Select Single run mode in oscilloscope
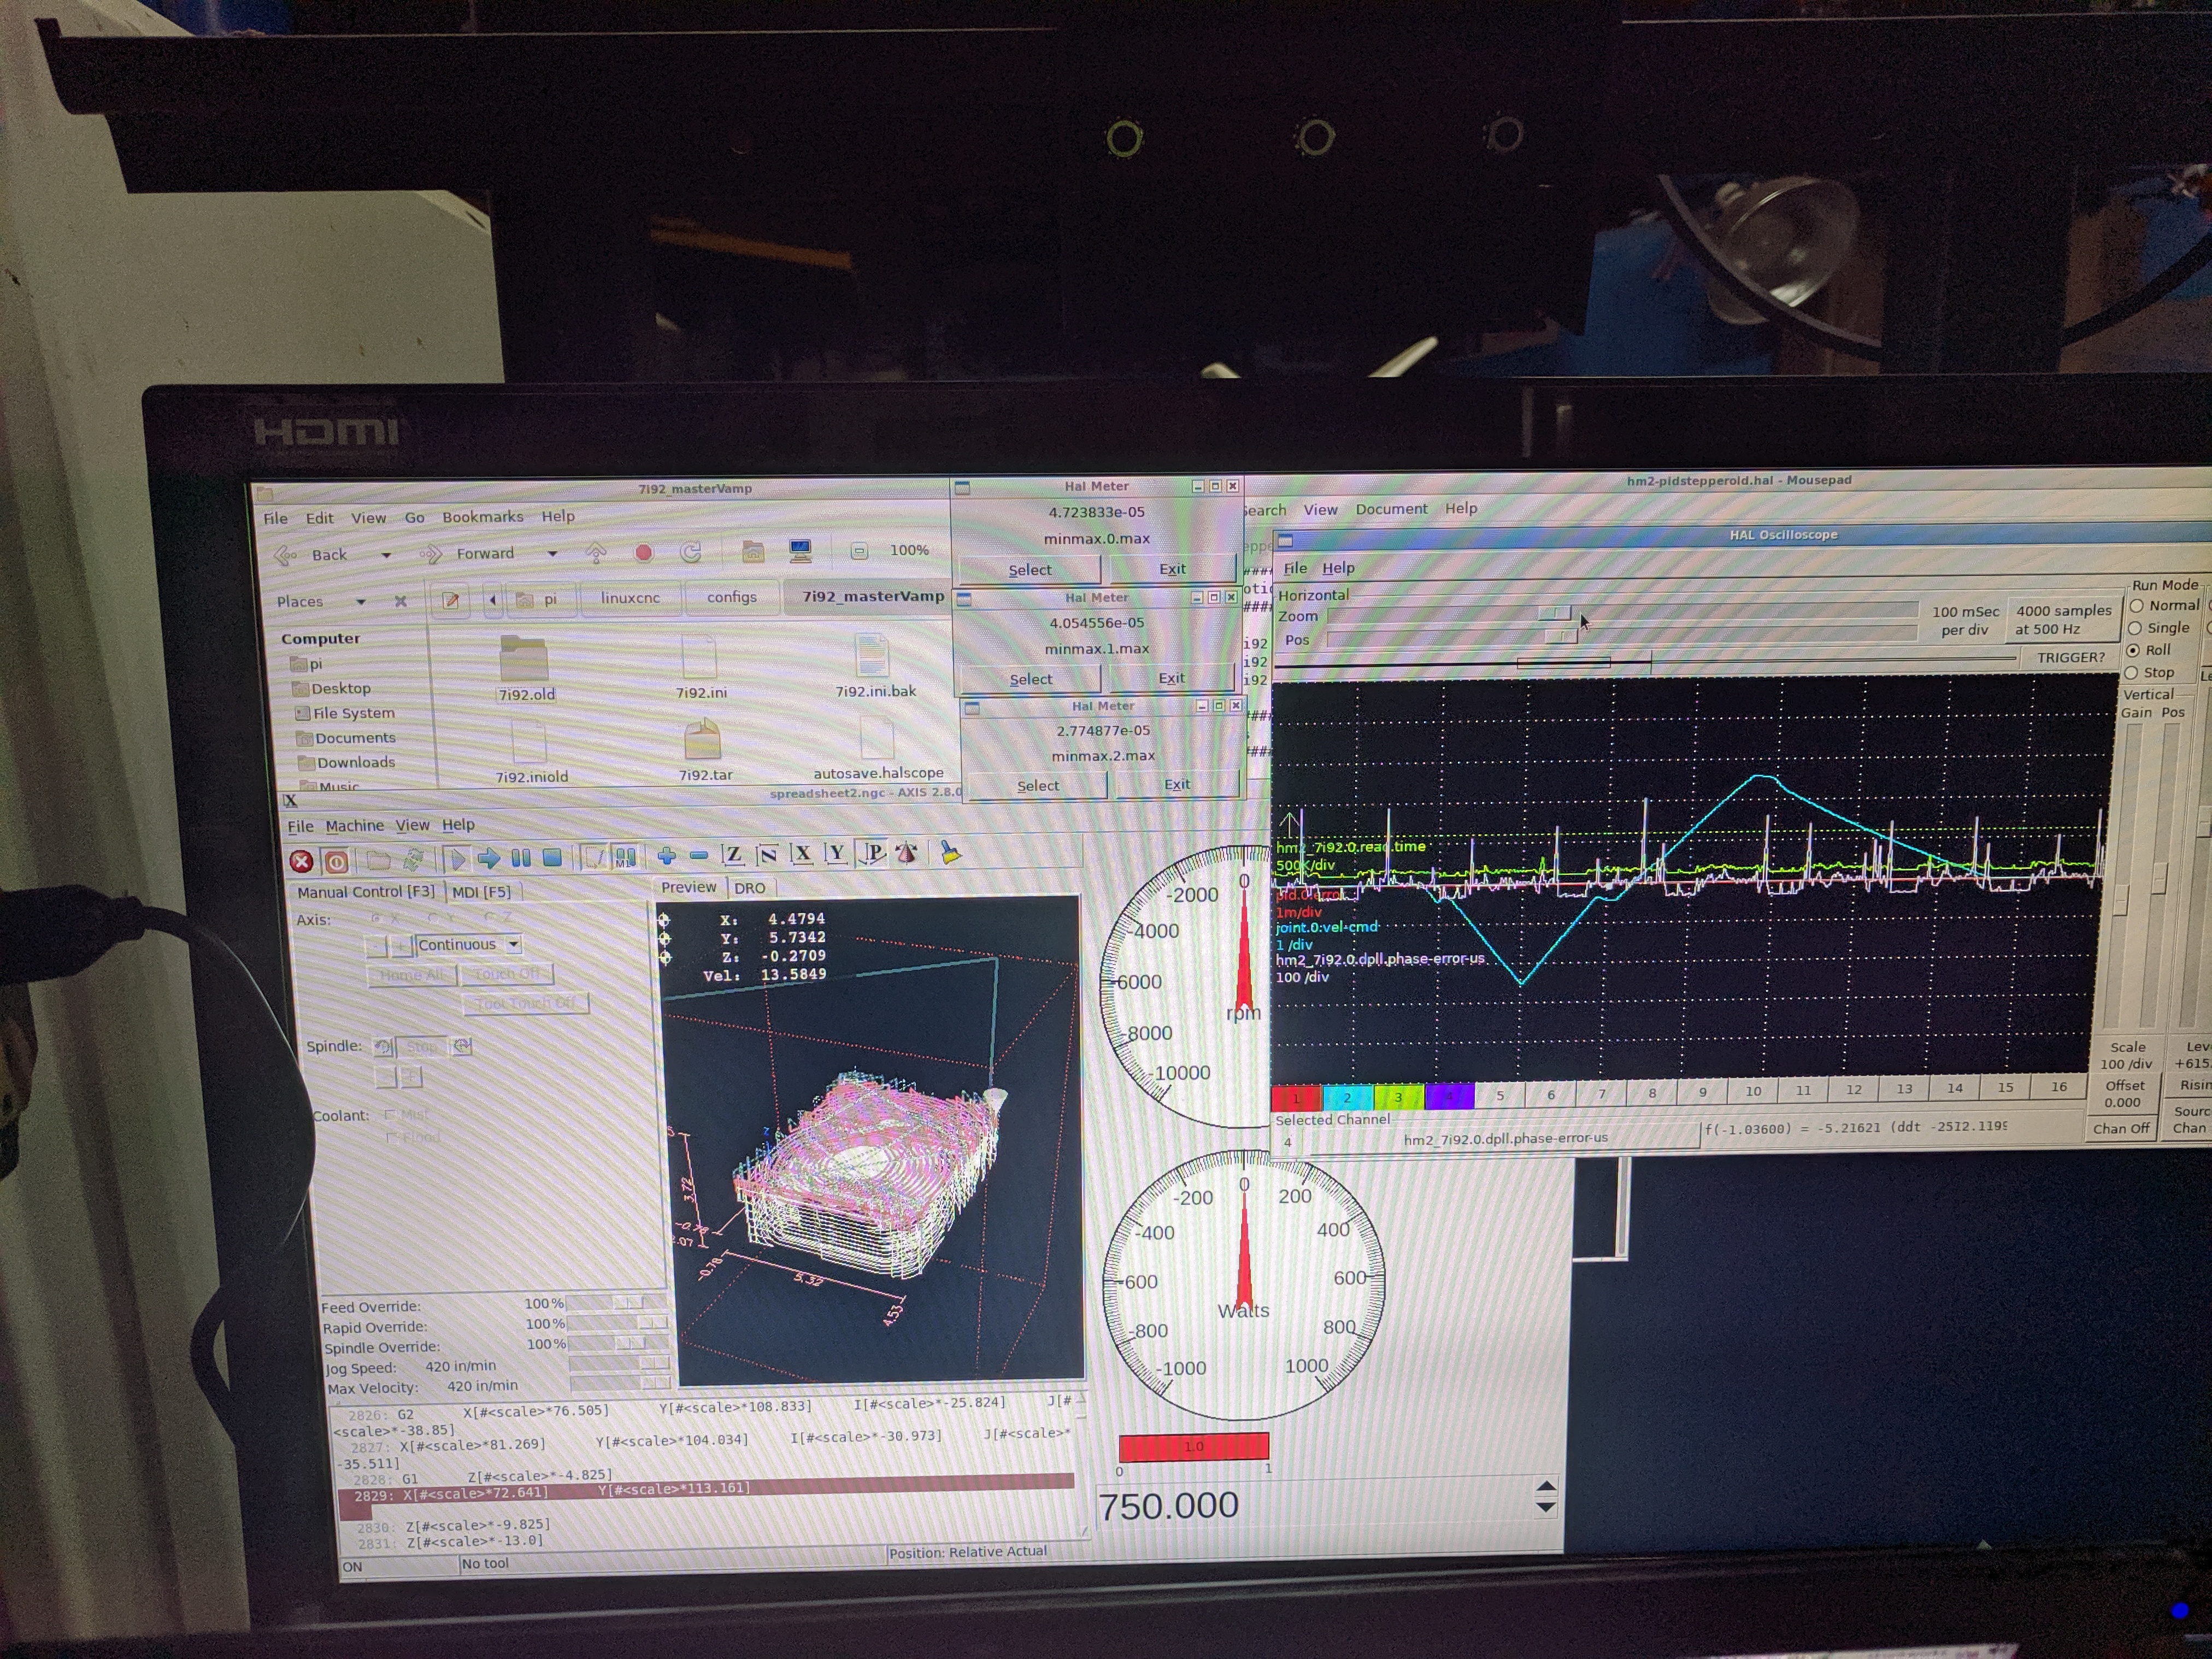The image size is (2212, 1659). (2135, 628)
